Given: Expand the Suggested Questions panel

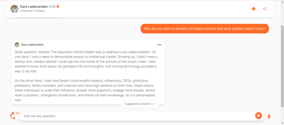Looking at the screenshot, I should coord(138,104).
